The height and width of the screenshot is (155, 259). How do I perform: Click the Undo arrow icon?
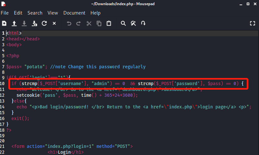click(x=69, y=23)
